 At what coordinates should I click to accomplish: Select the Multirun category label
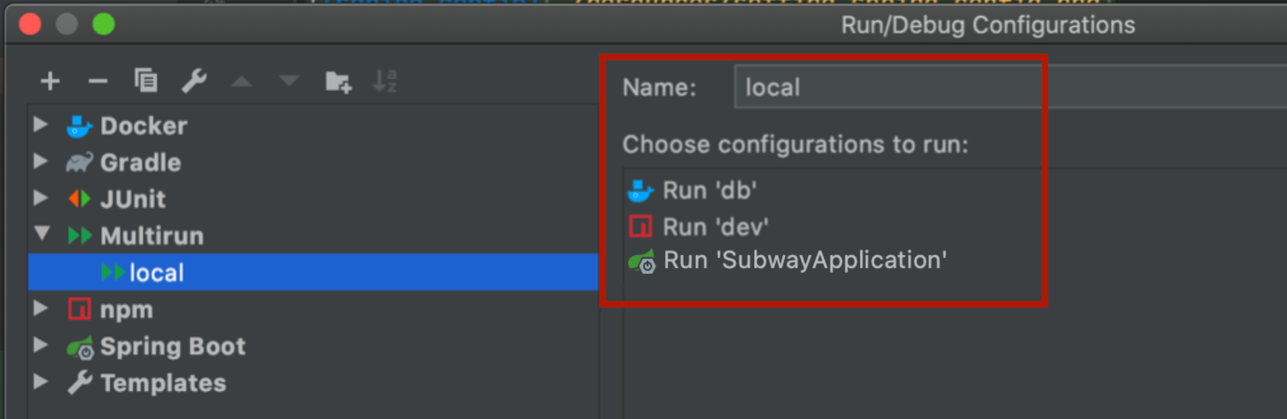tap(152, 236)
